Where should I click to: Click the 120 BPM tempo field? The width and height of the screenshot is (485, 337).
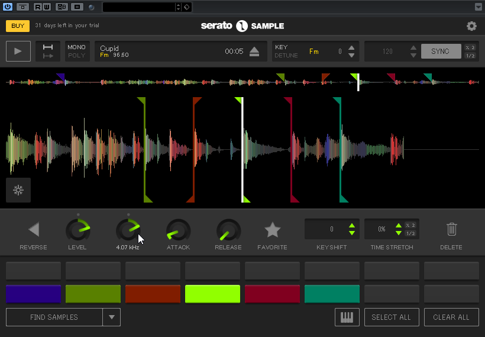pyautogui.click(x=387, y=52)
